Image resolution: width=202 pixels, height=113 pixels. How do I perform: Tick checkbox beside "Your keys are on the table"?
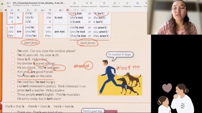(13, 76)
